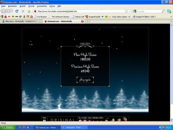
Task: Close the Orisinal.com Winterbells tab
Action: [x=82, y=21]
